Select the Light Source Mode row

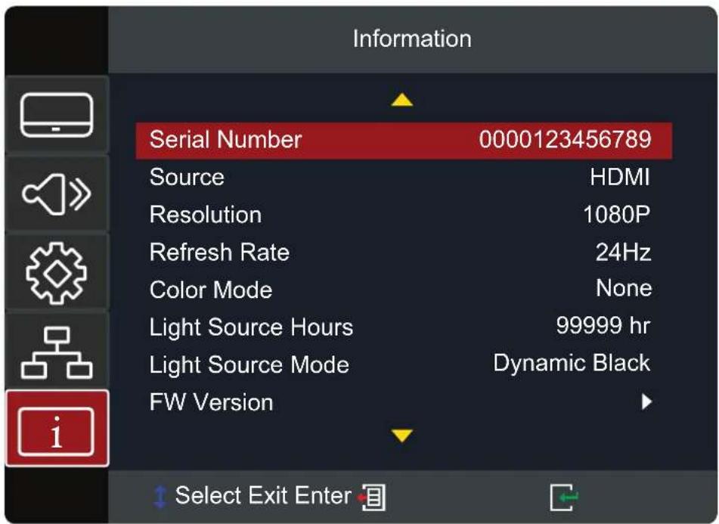404,365
